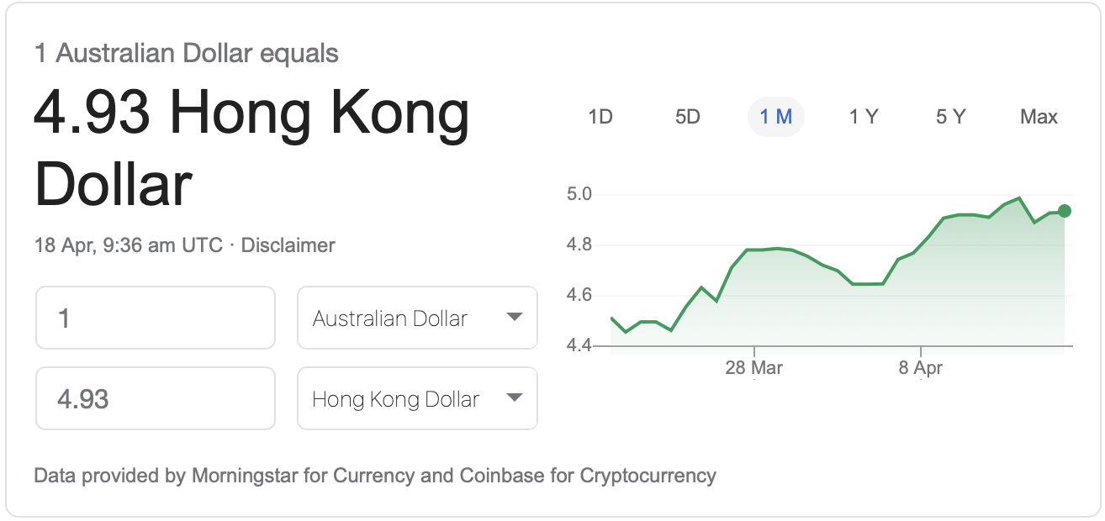Click the 5.0 y-axis label
Viewport: 1105px width, 521px height.
580,195
